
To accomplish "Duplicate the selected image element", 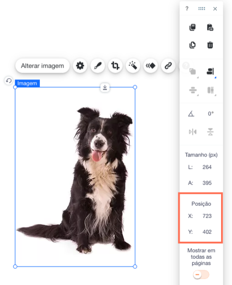I will click(x=193, y=45).
